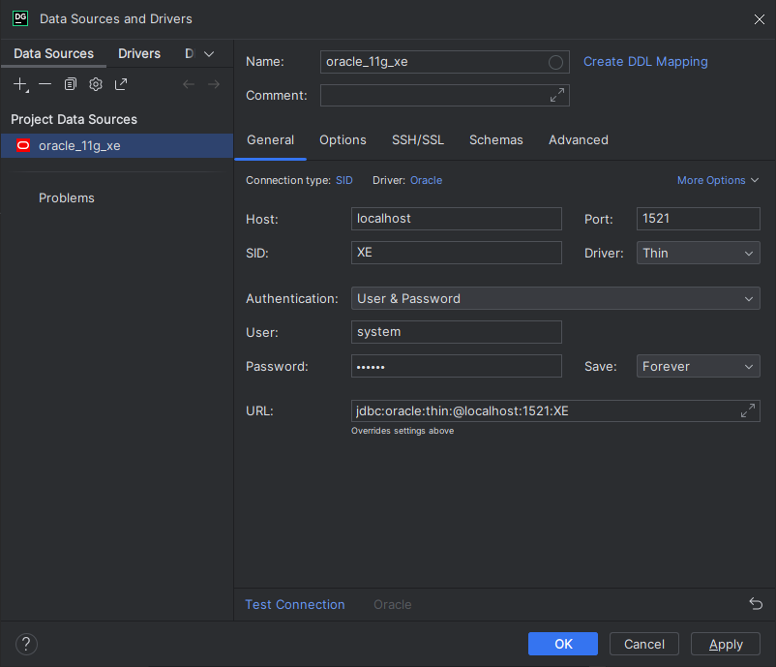Click the Cancel button

point(643,644)
